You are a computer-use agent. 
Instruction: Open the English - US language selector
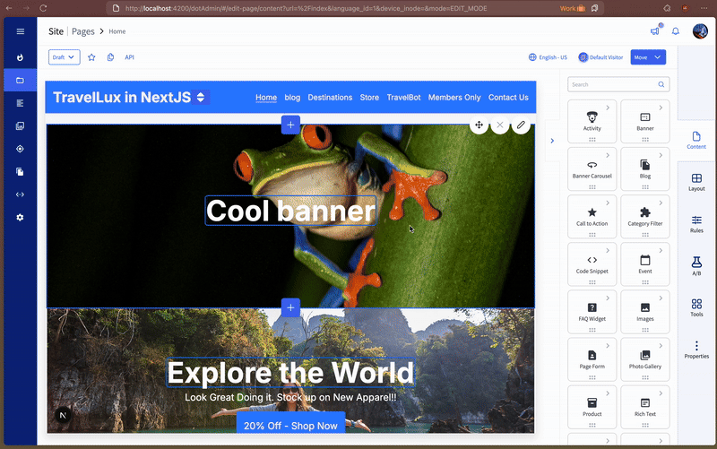pyautogui.click(x=548, y=57)
